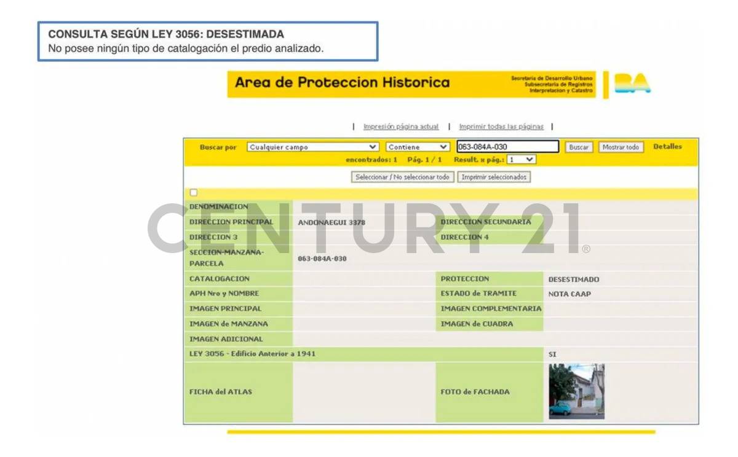Click the 'CONSULTA SEGÚN LEY 3056' notice box
Screen dimensions: 738x457
(x=208, y=41)
